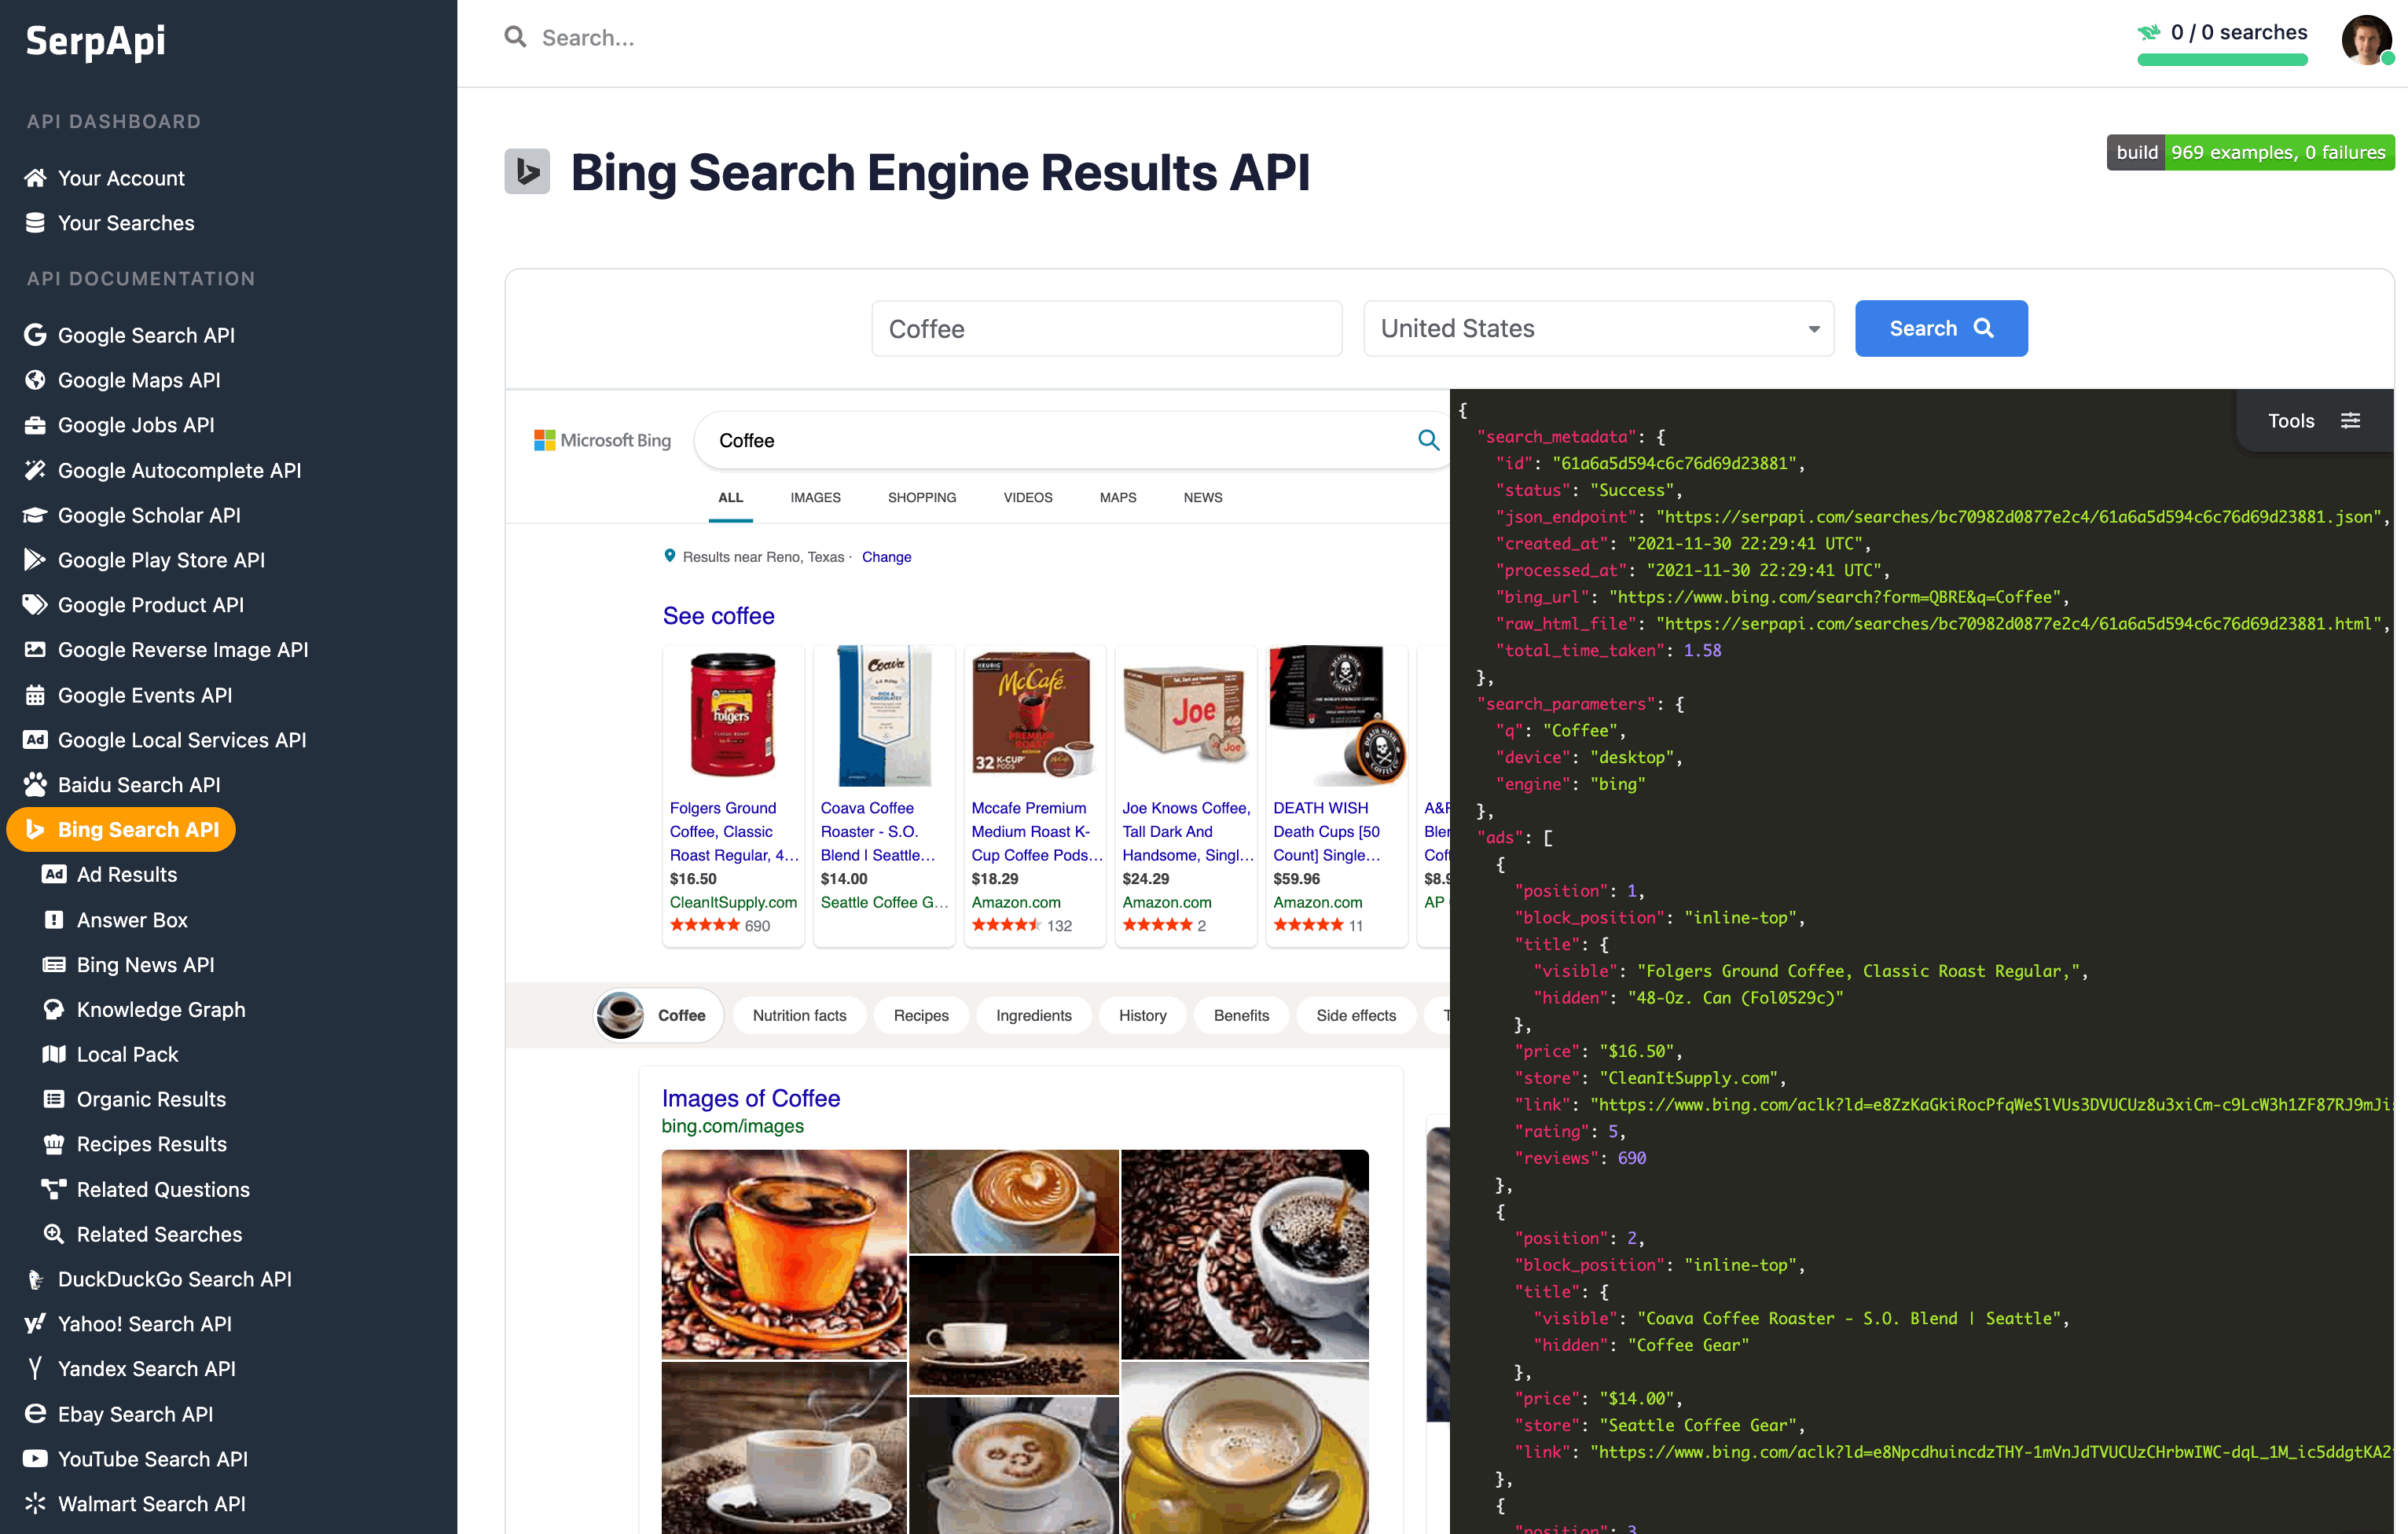The height and width of the screenshot is (1534, 2408).
Task: Switch to the IMAGES tab in Bing results
Action: (x=815, y=497)
